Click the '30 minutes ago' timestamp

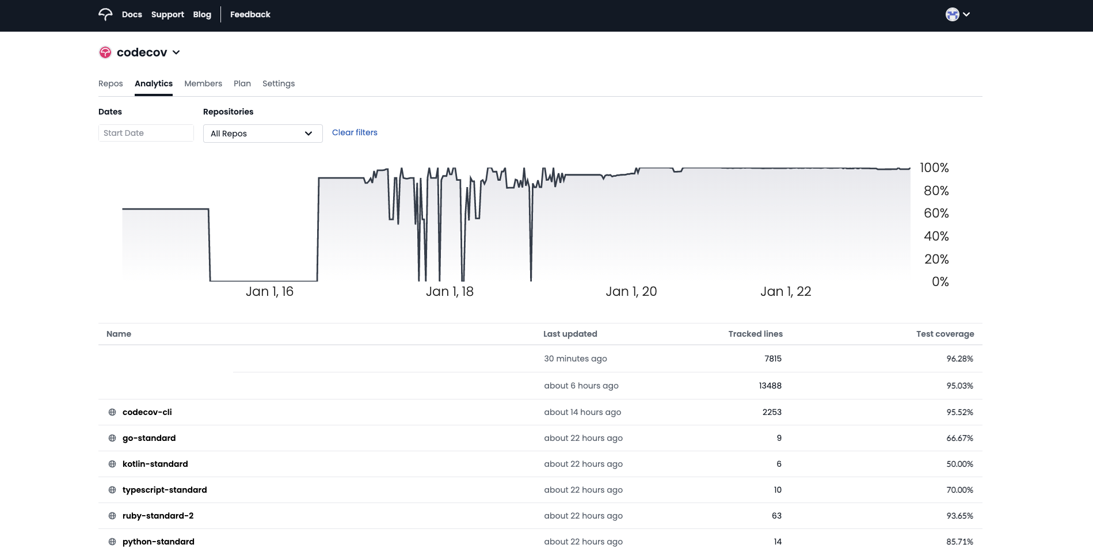click(x=576, y=359)
